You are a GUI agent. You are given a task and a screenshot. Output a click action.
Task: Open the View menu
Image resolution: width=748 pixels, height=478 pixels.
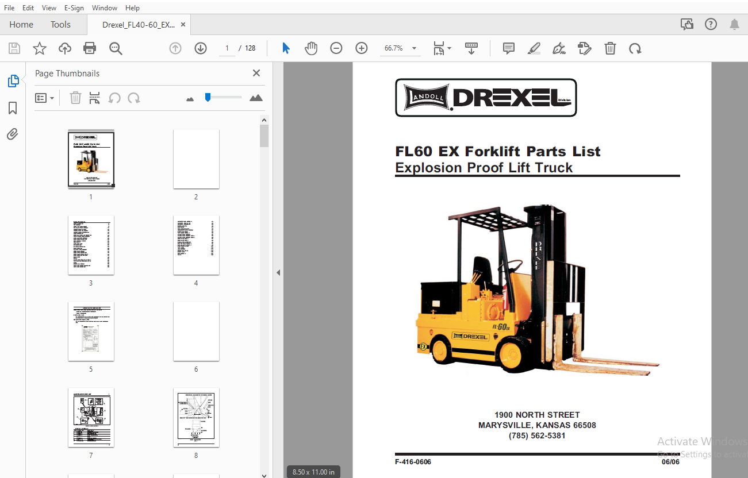[x=49, y=7]
